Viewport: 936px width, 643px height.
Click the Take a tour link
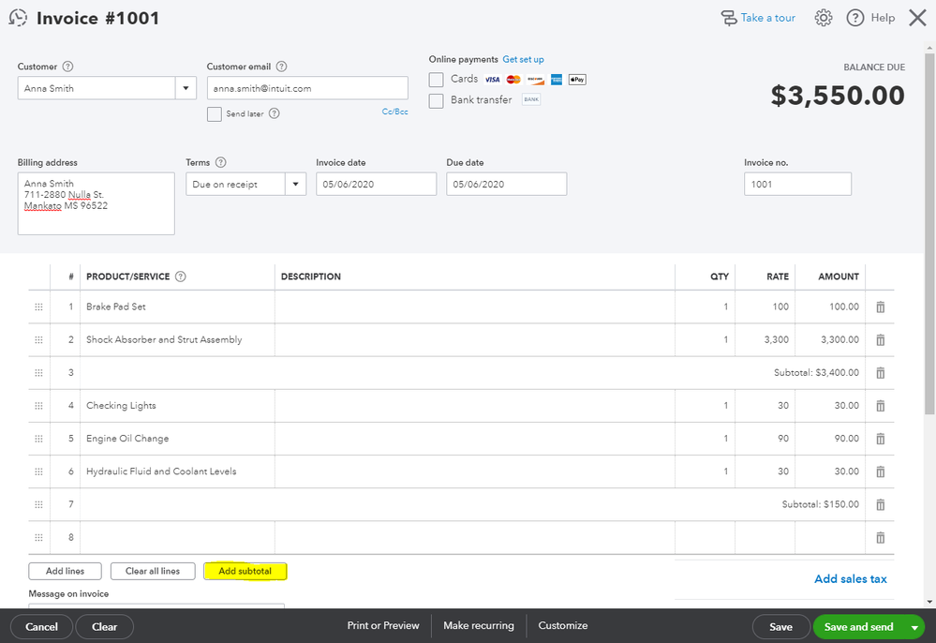[x=767, y=18]
